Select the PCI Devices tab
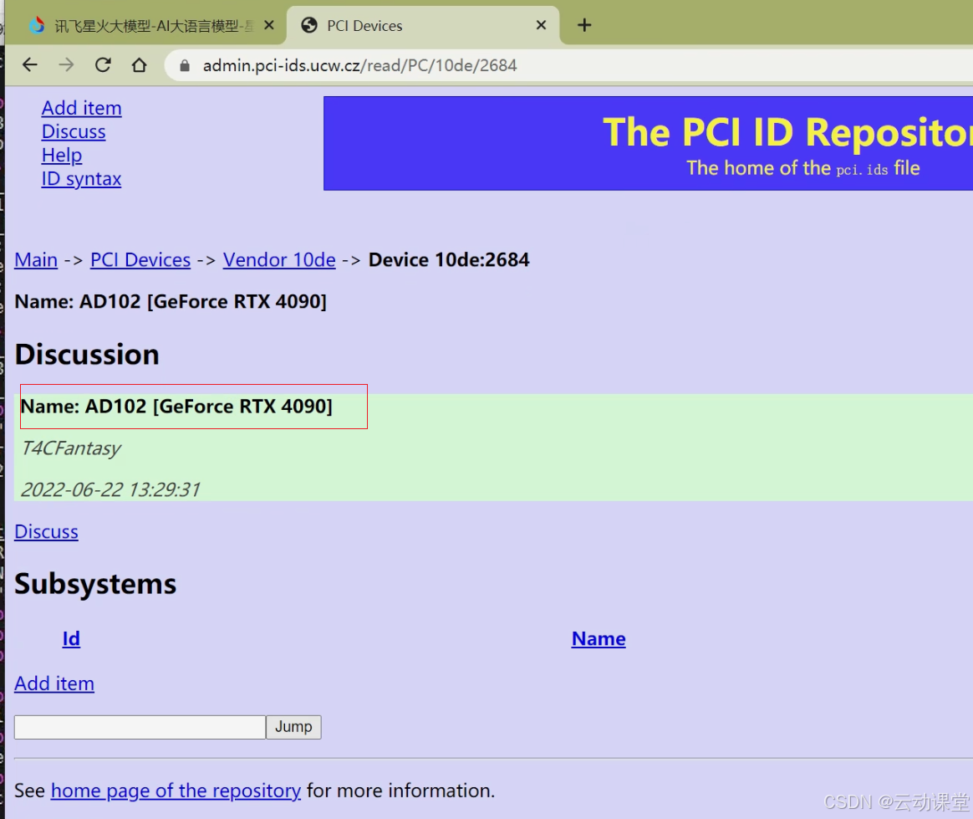Viewport: 973px width, 819px height. click(x=423, y=26)
